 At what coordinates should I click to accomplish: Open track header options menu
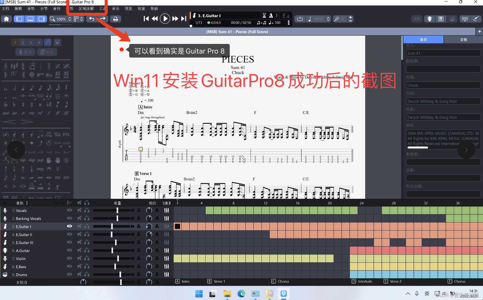pyautogui.click(x=27, y=203)
